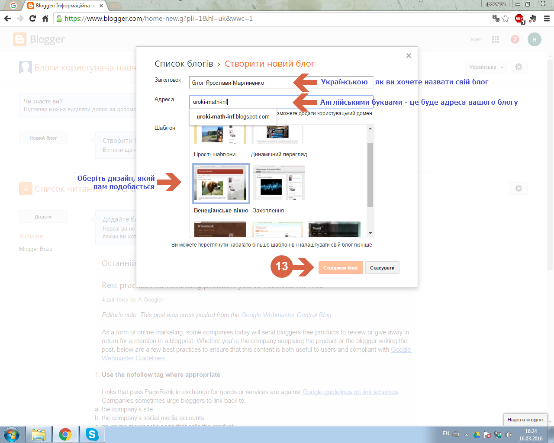Open the volume tray icon
The image size is (554, 443).
(508, 434)
